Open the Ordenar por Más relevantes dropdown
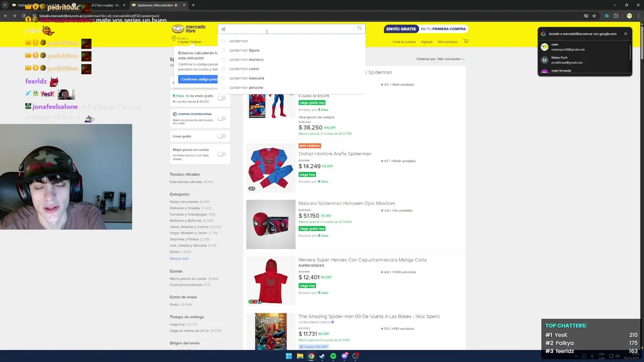 [451, 59]
